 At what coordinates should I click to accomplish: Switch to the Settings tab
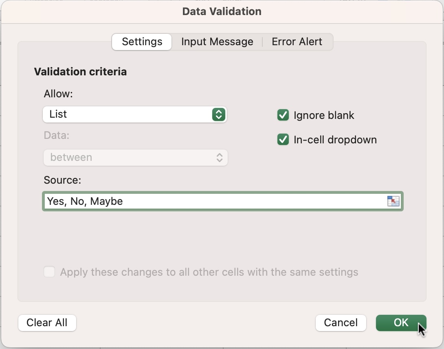point(142,42)
